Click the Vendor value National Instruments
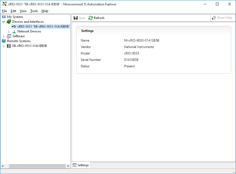The width and height of the screenshot is (236, 174). click(139, 47)
